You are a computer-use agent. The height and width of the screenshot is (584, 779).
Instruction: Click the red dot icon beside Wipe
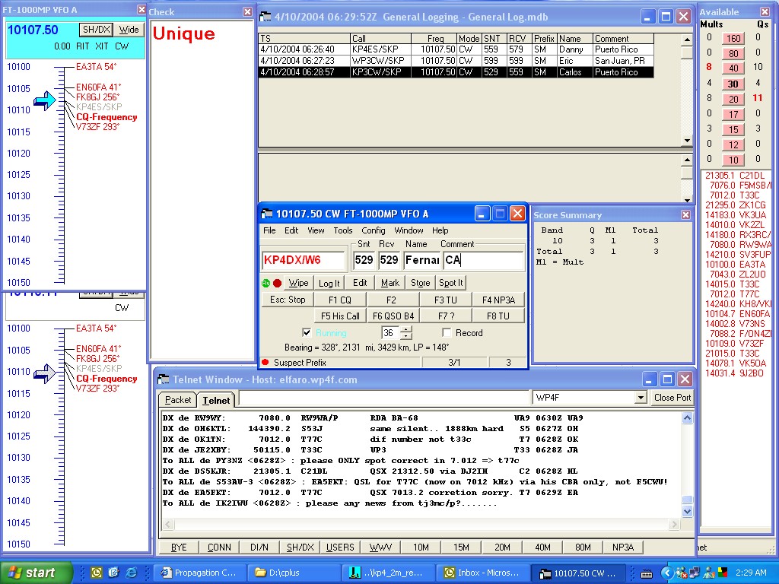click(278, 283)
